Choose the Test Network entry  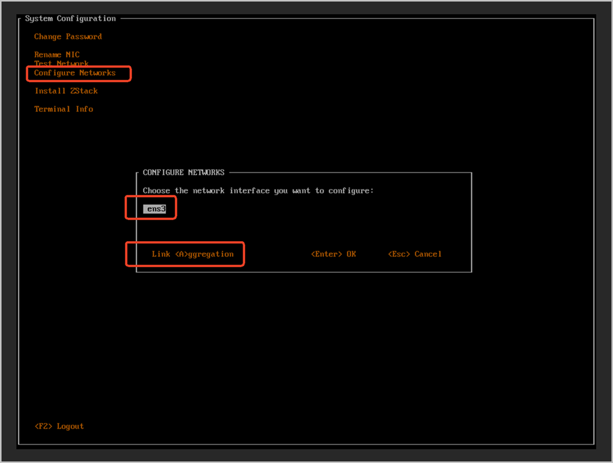(61, 64)
